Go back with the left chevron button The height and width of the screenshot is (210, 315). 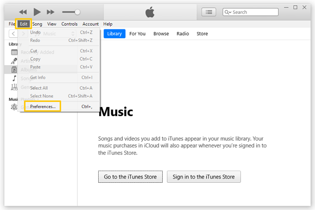[13, 34]
